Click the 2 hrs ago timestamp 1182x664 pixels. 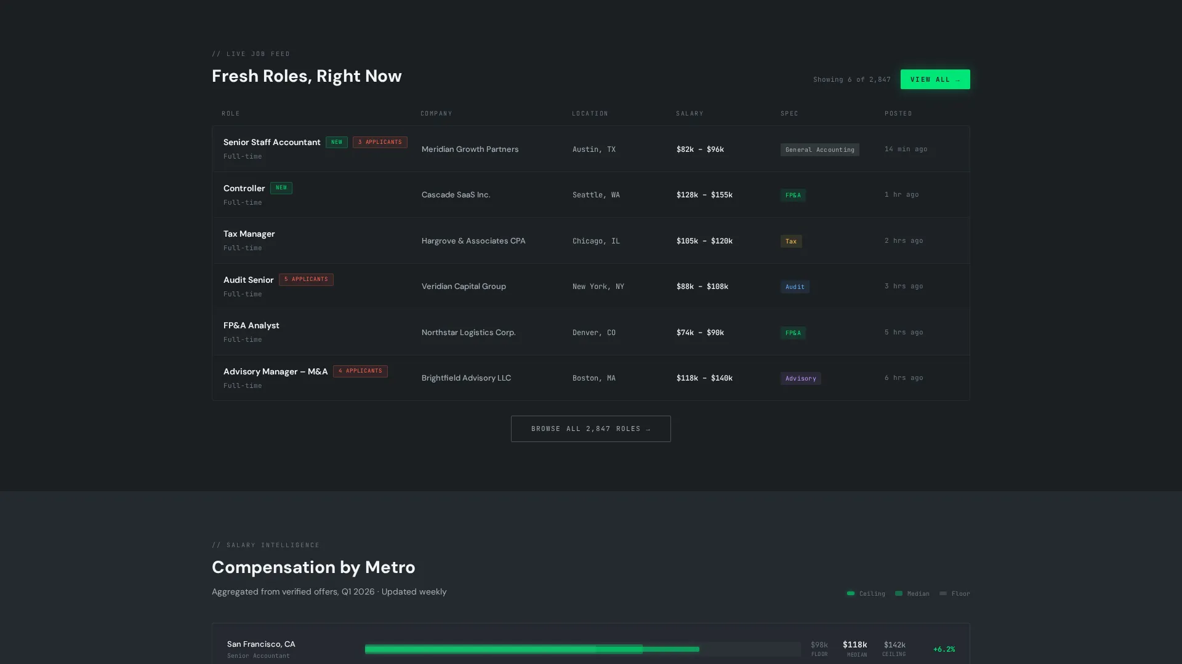coord(904,240)
